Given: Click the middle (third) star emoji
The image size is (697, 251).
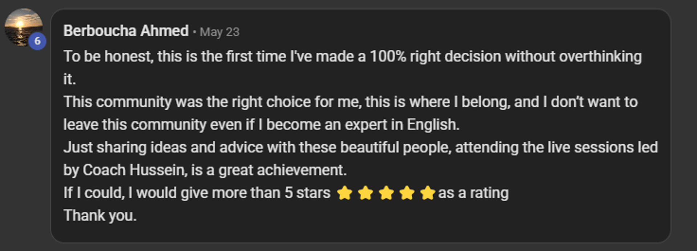Looking at the screenshot, I should coord(386,193).
